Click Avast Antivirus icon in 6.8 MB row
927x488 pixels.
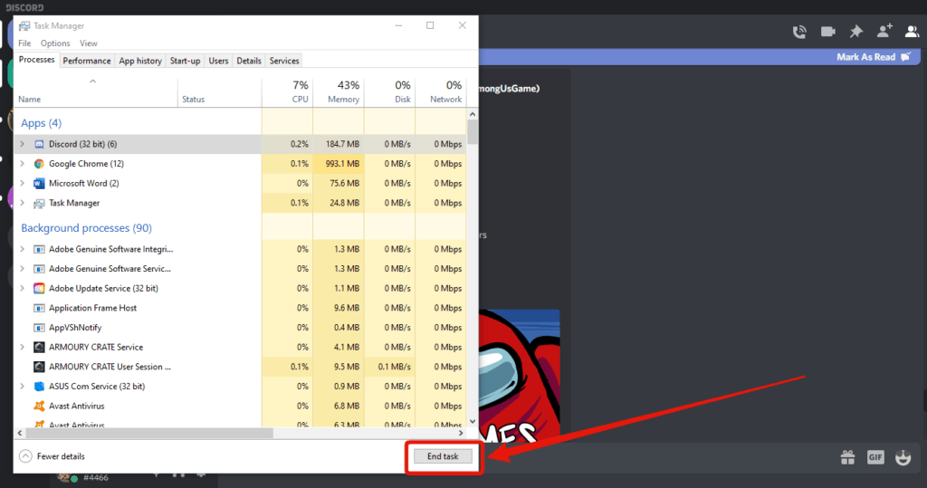click(x=39, y=407)
